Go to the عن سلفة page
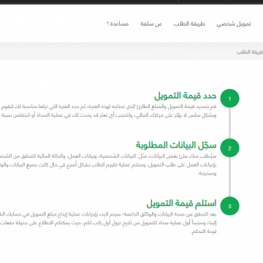Screen dimensions: 263x263 click(151, 24)
